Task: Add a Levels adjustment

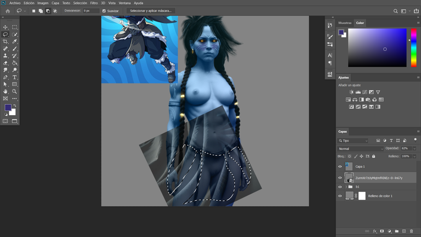Action: coord(358,92)
